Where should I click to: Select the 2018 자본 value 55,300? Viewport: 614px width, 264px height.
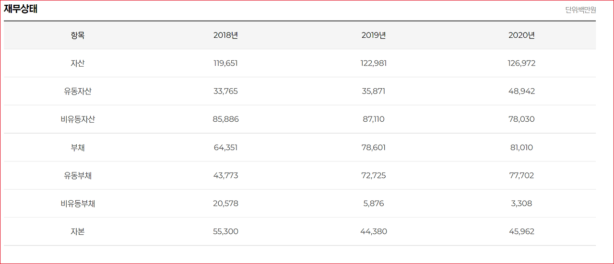[x=225, y=231]
